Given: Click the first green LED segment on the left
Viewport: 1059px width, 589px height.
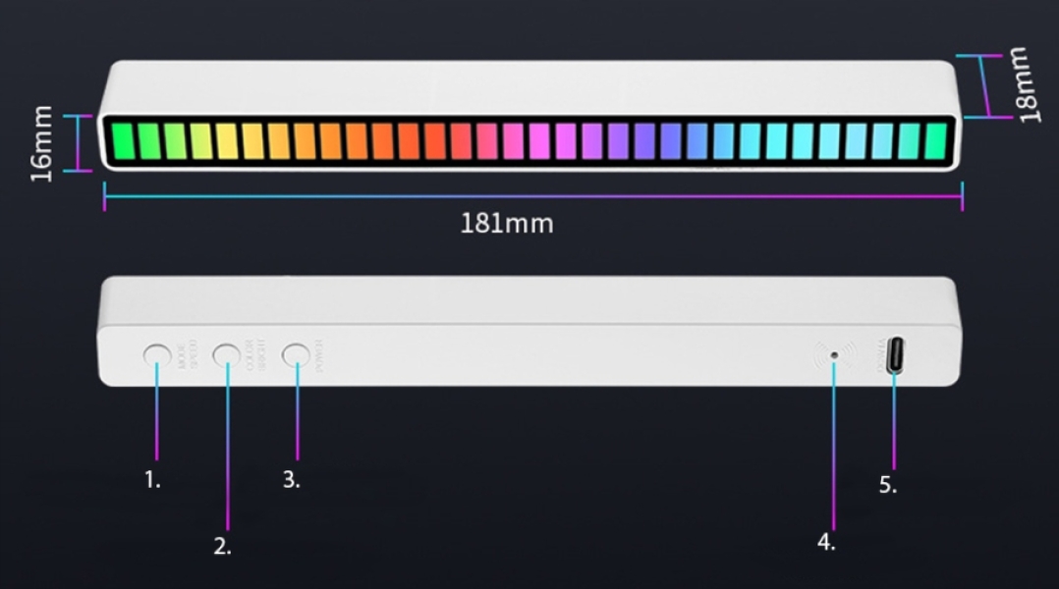Looking at the screenshot, I should [121, 140].
